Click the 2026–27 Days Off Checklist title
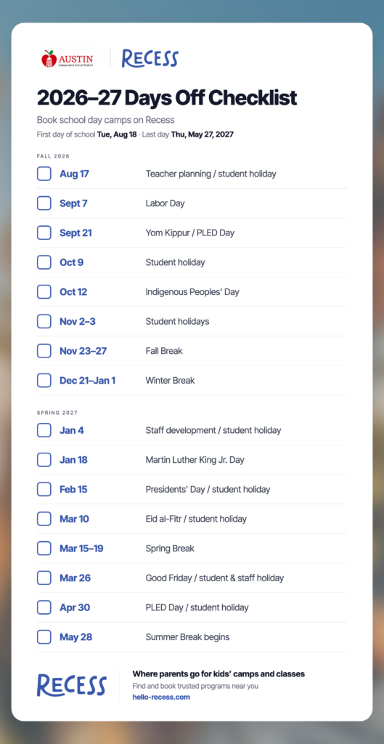Image resolution: width=384 pixels, height=744 pixels. pos(167,98)
